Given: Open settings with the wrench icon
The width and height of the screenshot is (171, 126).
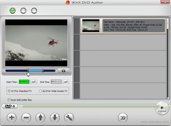Looking at the screenshot, I should coord(69,118).
